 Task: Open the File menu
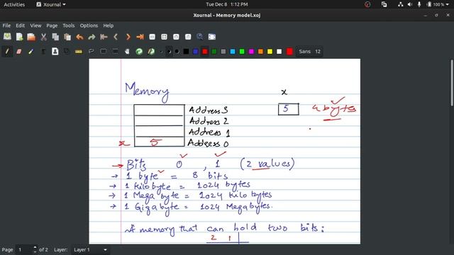pyautogui.click(x=6, y=25)
